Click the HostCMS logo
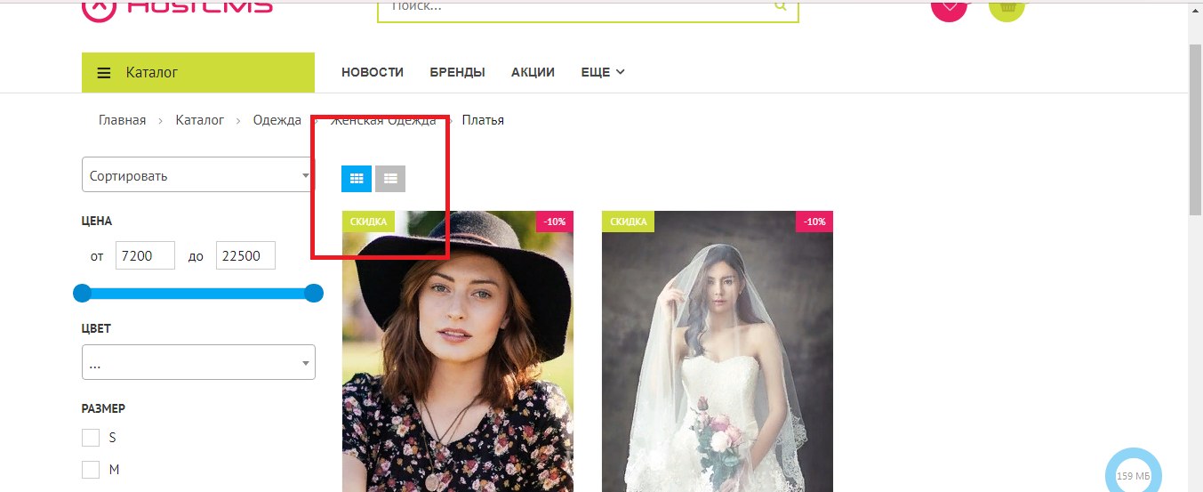Image resolution: width=1203 pixels, height=492 pixels. pos(178,7)
